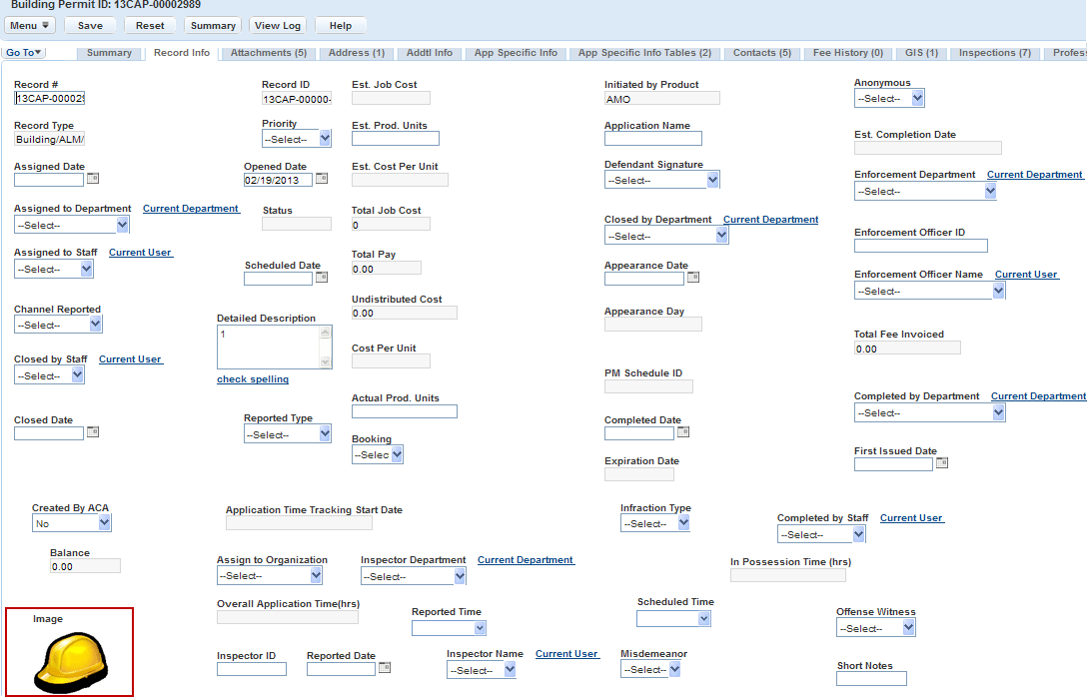Expand the Go To menu
The width and height of the screenshot is (1087, 699).
pyautogui.click(x=24, y=52)
